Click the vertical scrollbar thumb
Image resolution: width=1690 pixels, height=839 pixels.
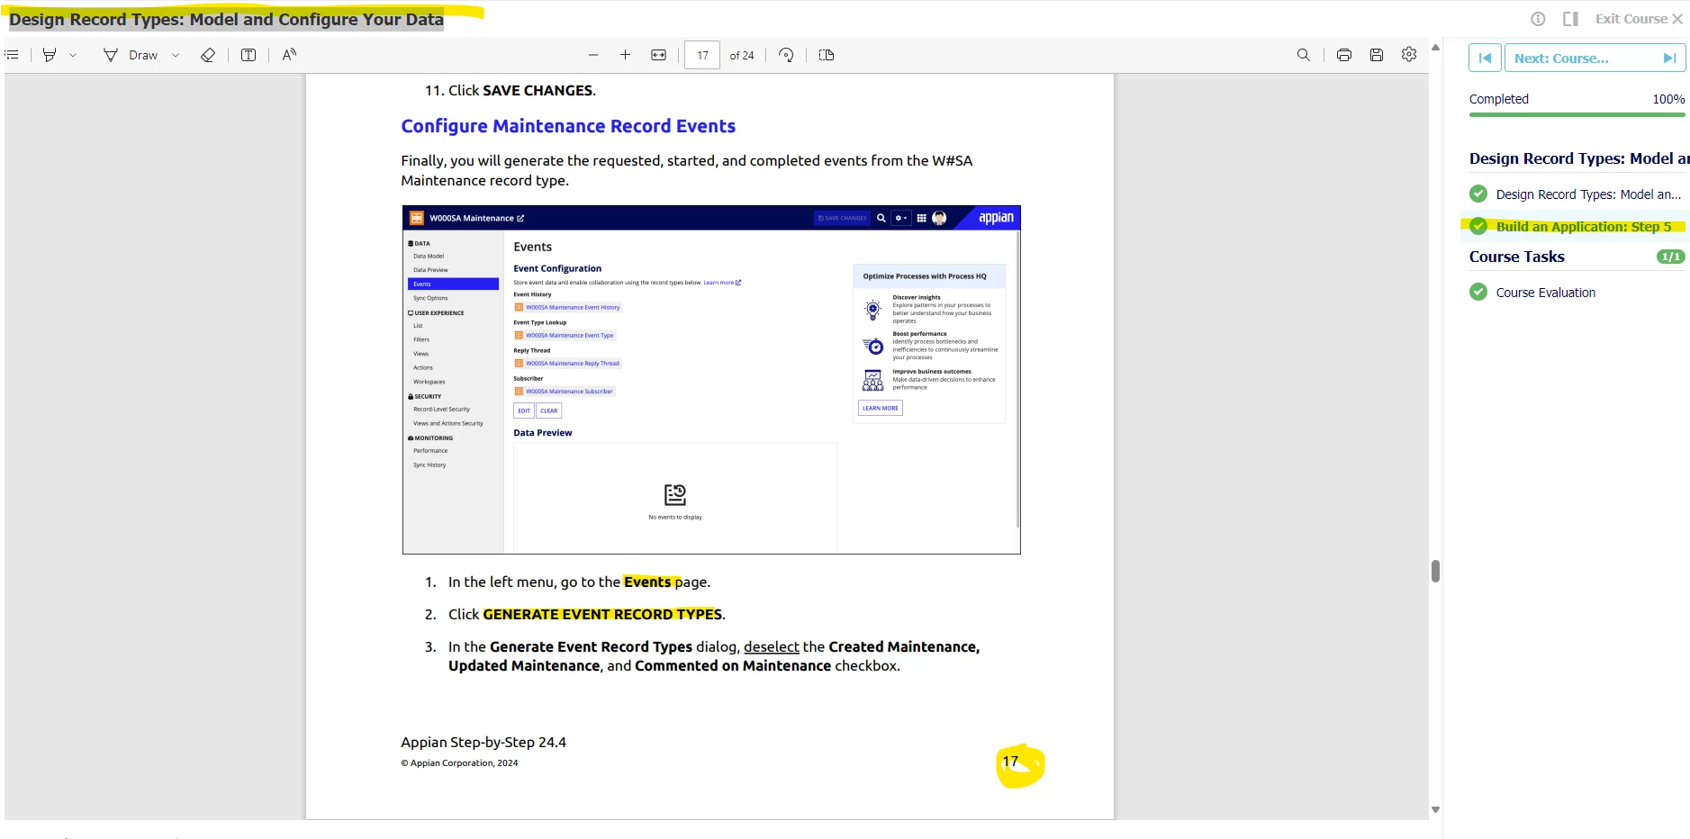(1435, 571)
